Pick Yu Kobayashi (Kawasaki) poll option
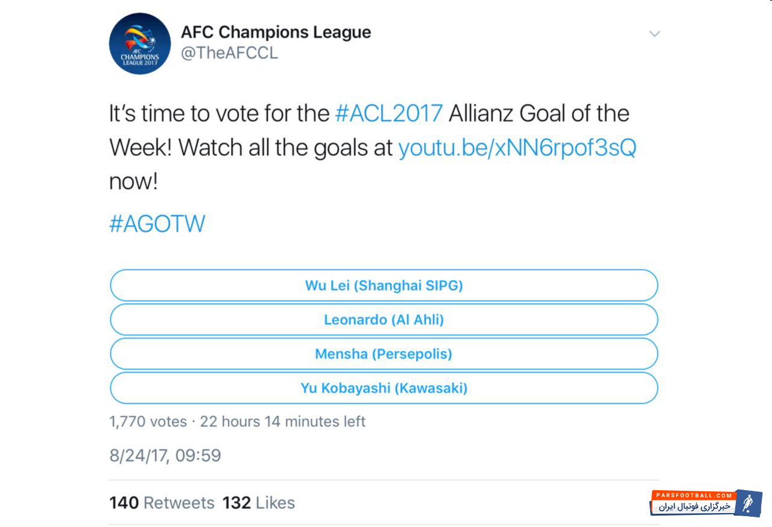The width and height of the screenshot is (772, 527). pyautogui.click(x=384, y=388)
